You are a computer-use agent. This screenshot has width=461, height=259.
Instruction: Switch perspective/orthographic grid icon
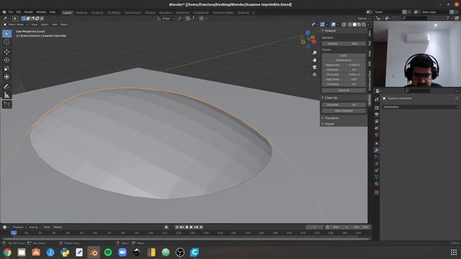tap(314, 75)
